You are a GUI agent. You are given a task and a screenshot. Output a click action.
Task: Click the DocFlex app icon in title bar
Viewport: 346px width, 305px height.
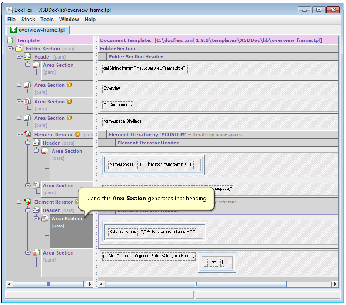click(9, 10)
